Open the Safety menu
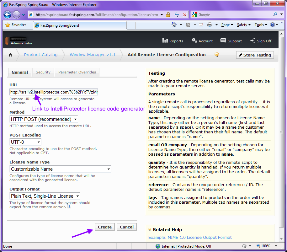287x252 pixels. [244, 25]
